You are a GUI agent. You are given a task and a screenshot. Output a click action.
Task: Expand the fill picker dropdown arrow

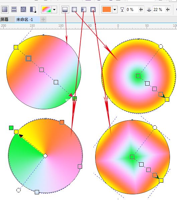(54, 9)
